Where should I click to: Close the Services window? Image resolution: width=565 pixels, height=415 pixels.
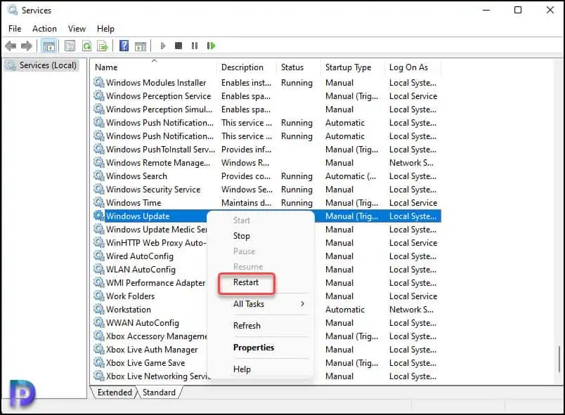coord(550,10)
